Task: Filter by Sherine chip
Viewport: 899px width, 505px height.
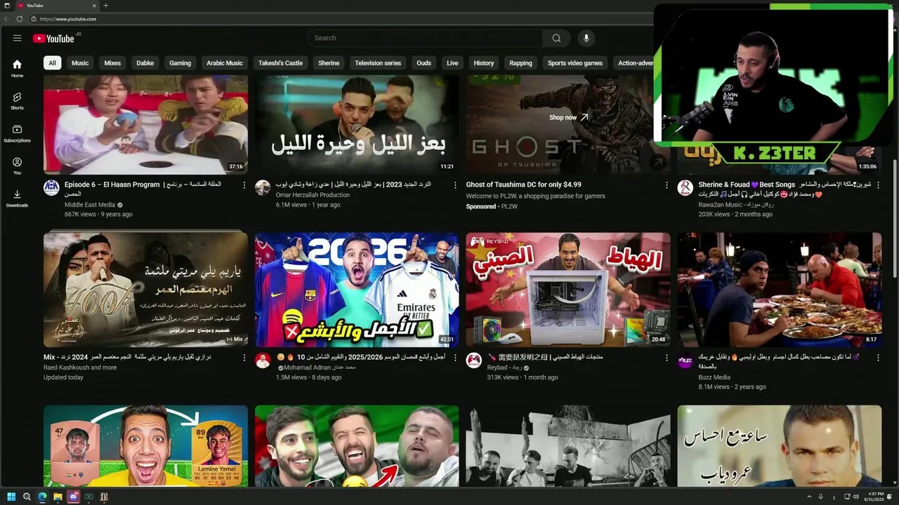Action: pyautogui.click(x=329, y=63)
